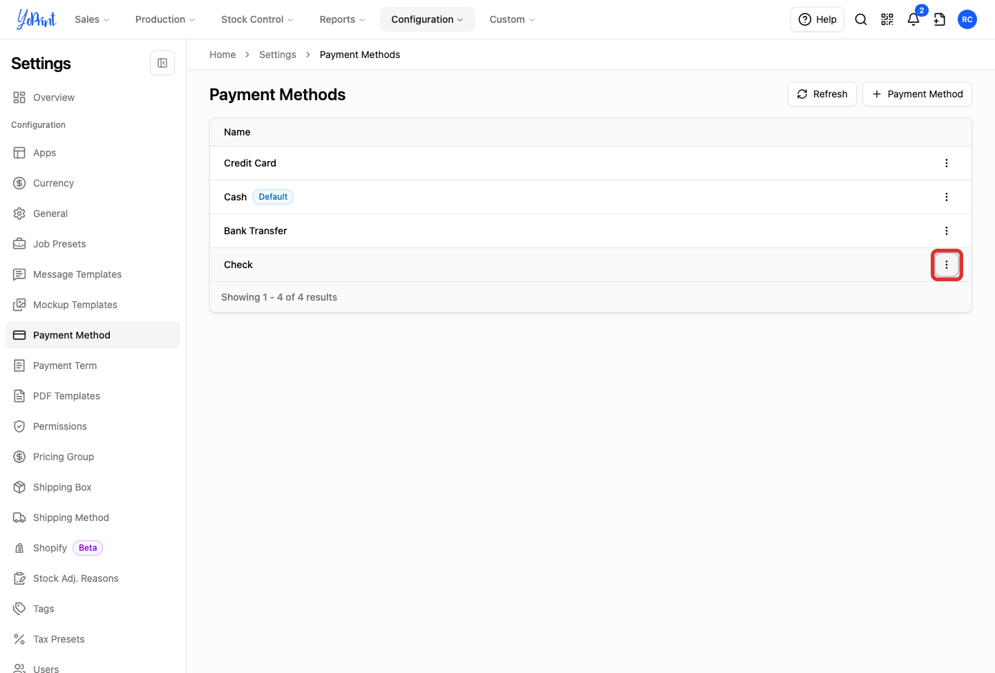Viewport: 995px width, 673px height.
Task: Open Permissions settings
Action: click(x=93, y=426)
